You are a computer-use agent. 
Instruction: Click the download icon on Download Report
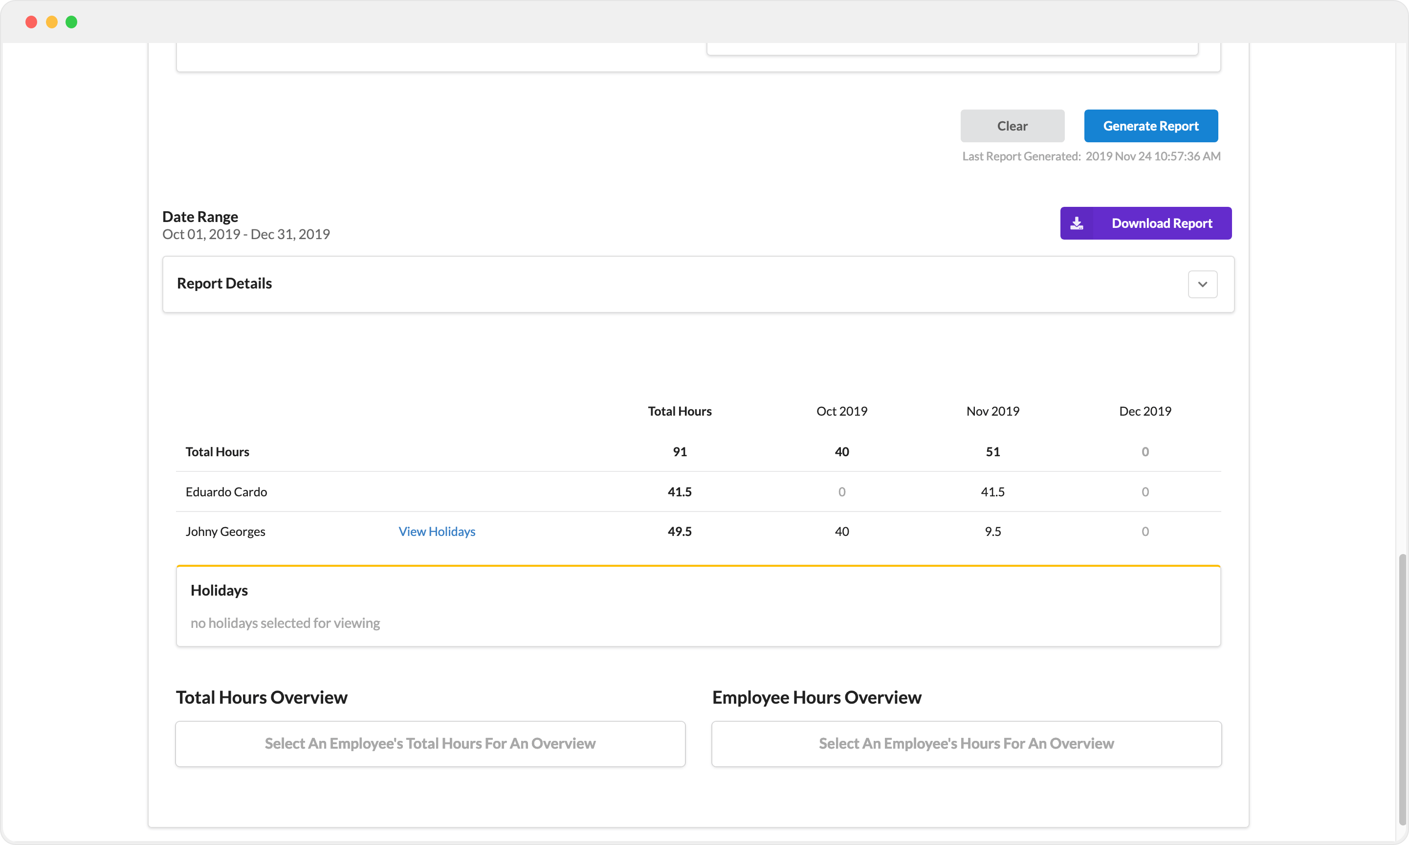pyautogui.click(x=1077, y=223)
